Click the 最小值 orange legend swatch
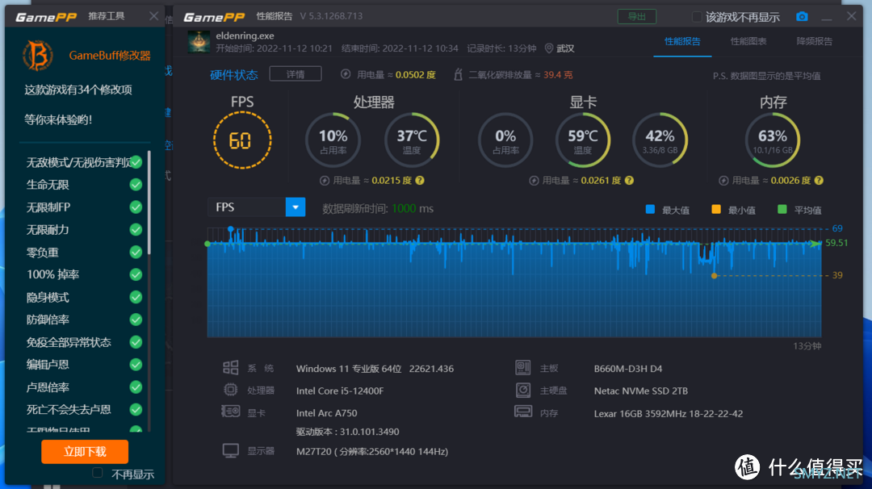This screenshot has height=489, width=872. [716, 210]
